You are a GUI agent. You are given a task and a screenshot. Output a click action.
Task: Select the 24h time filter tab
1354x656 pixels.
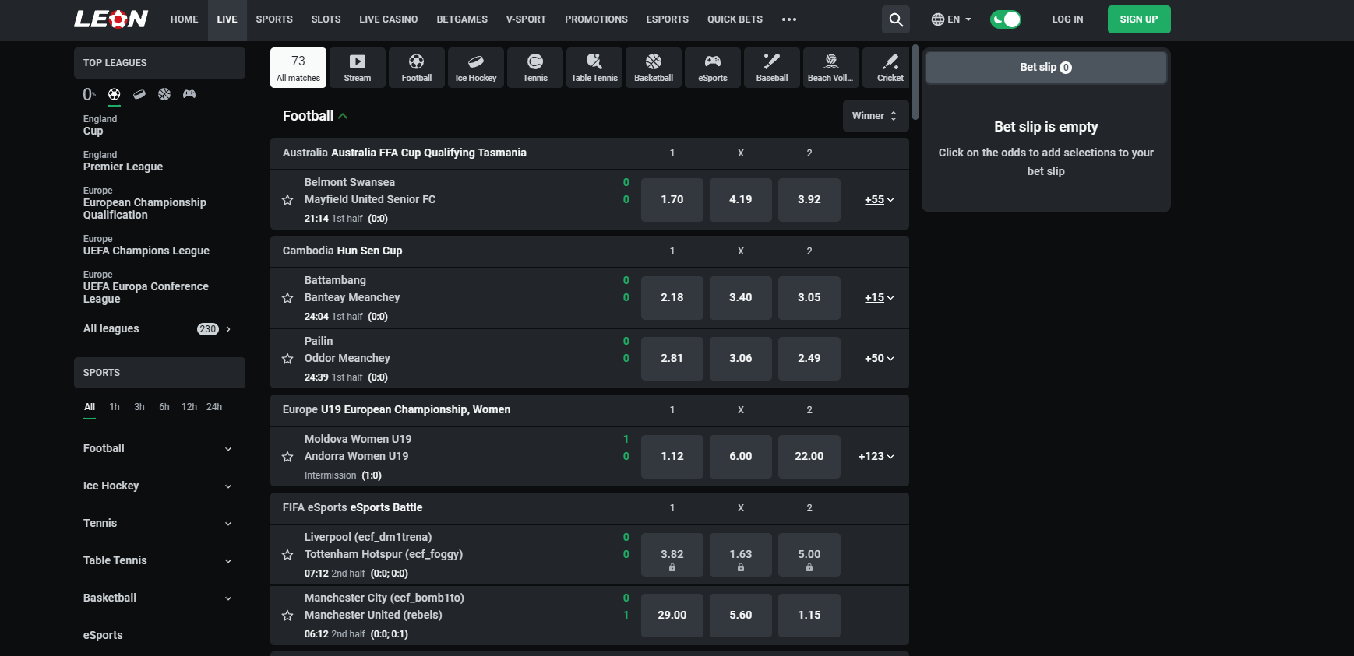click(x=214, y=407)
